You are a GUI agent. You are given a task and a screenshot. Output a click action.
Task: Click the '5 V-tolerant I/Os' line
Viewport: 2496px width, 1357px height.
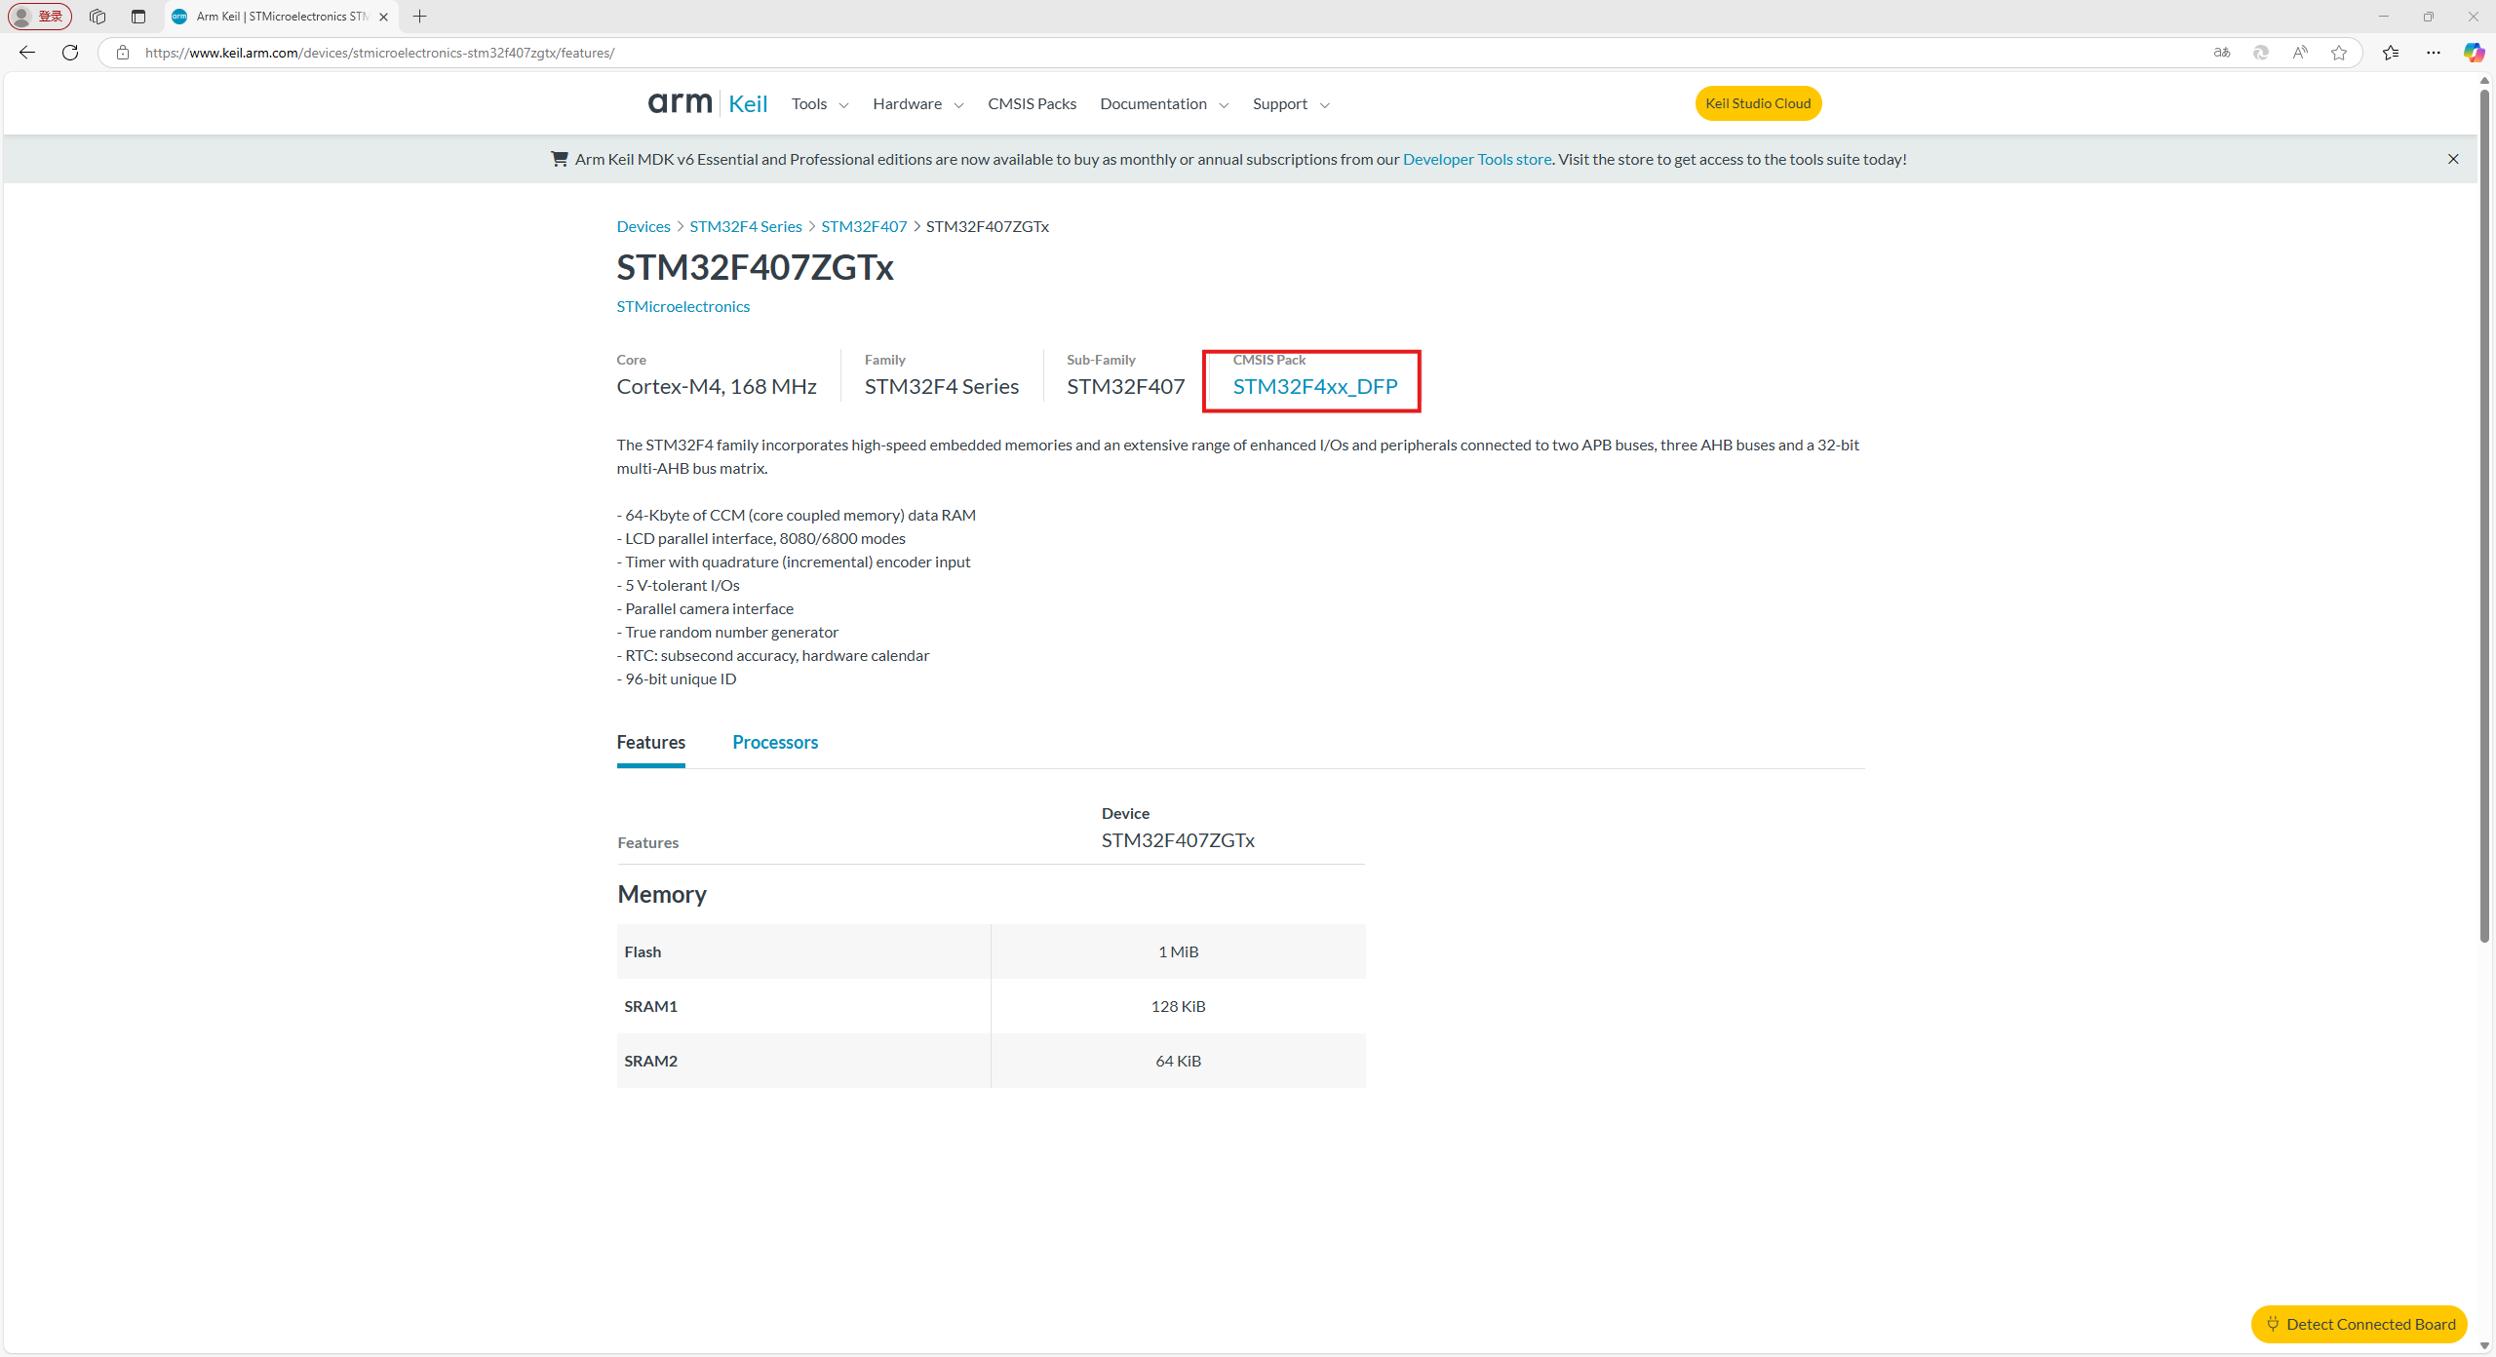click(679, 585)
